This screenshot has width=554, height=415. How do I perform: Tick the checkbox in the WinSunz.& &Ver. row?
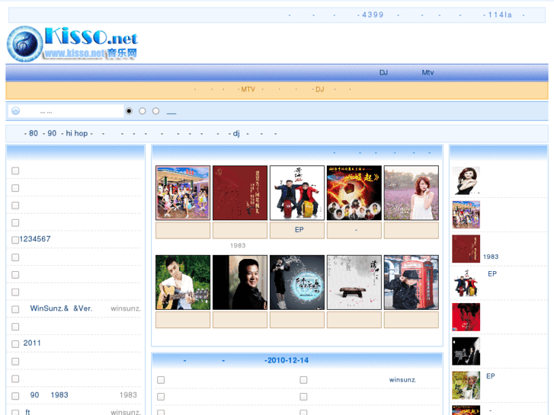15,309
